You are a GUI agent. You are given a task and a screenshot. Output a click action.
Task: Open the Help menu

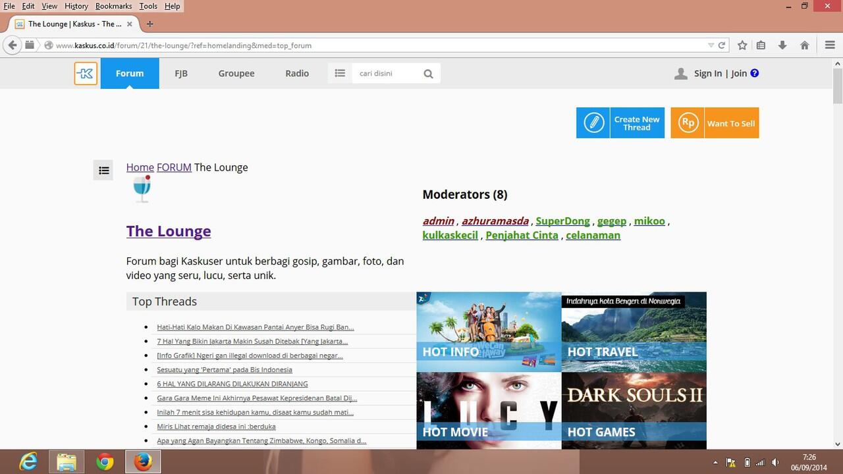pyautogui.click(x=173, y=6)
